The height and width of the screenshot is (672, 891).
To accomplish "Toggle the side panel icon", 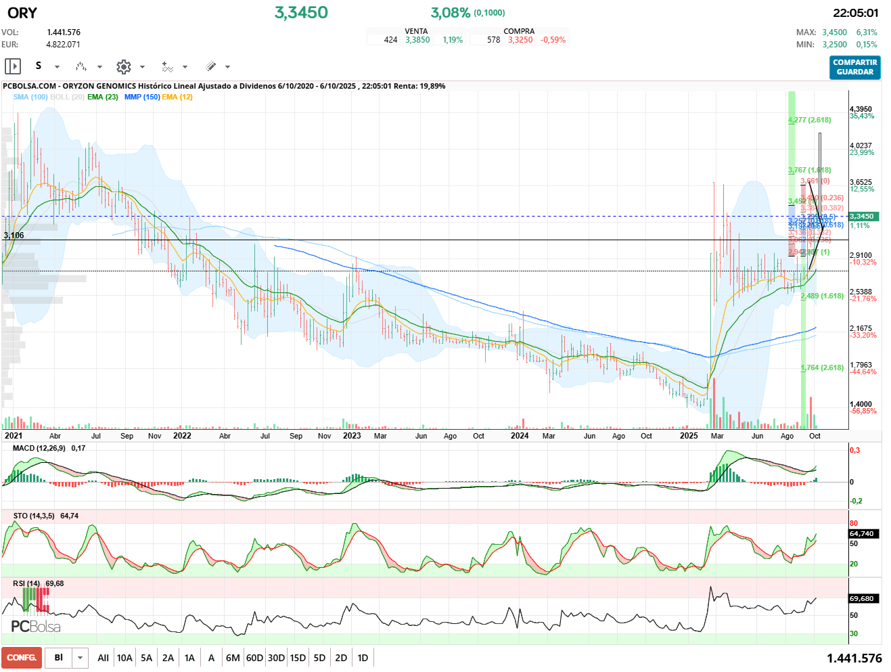I will (13, 66).
